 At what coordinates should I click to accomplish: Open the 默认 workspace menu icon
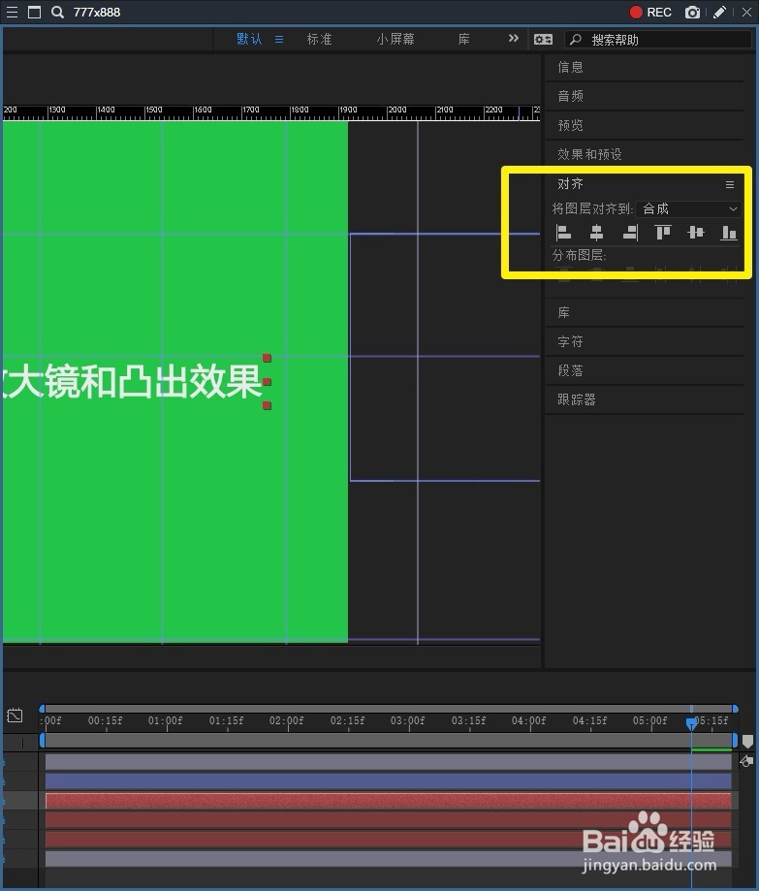pyautogui.click(x=279, y=39)
